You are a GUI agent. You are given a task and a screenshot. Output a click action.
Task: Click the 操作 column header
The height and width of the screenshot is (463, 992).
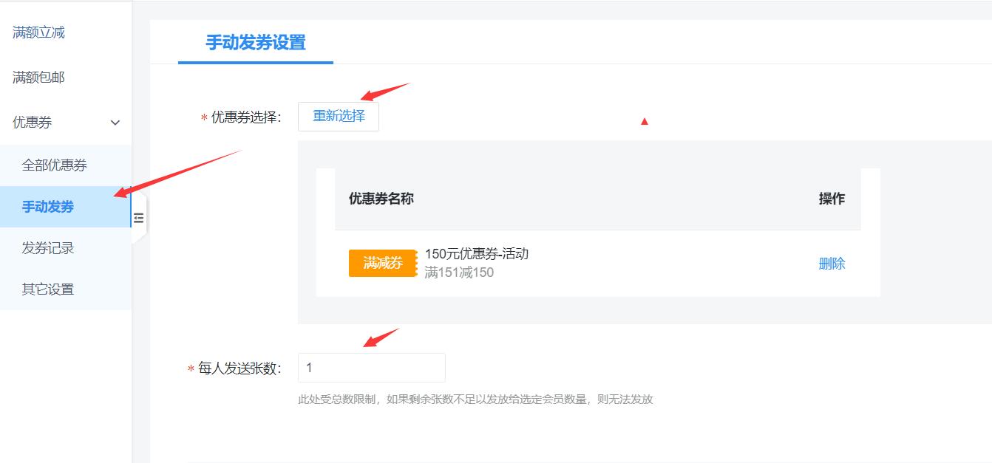click(x=832, y=199)
